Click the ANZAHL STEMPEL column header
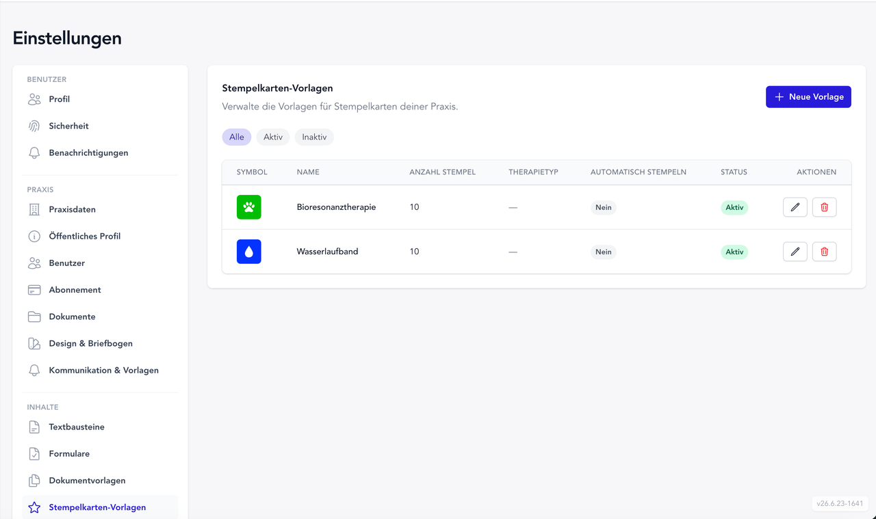This screenshot has width=876, height=519. pos(442,172)
